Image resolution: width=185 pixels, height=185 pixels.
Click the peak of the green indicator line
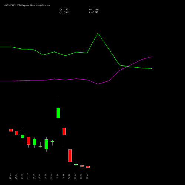pyautogui.click(x=98, y=33)
